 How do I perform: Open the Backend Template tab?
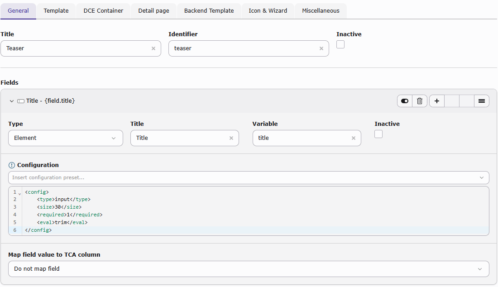[209, 10]
